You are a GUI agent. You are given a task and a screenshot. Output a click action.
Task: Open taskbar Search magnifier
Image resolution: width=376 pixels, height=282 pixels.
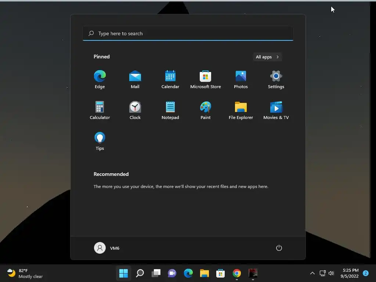click(x=140, y=273)
